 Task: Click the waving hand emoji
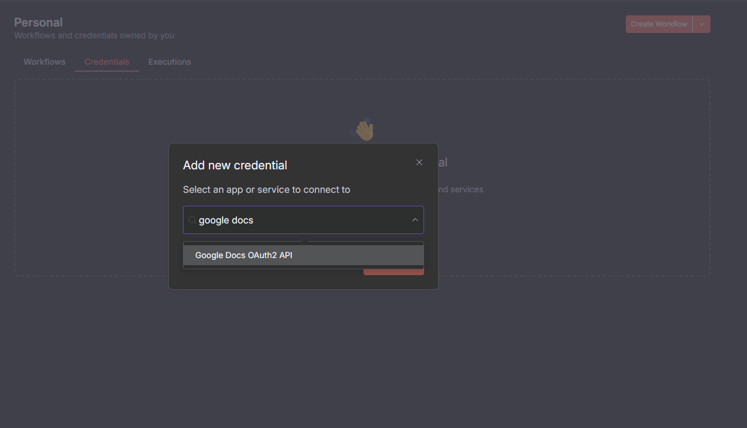[363, 130]
